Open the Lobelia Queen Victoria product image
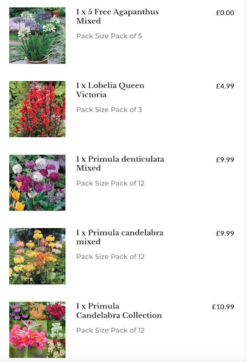 (x=38, y=109)
